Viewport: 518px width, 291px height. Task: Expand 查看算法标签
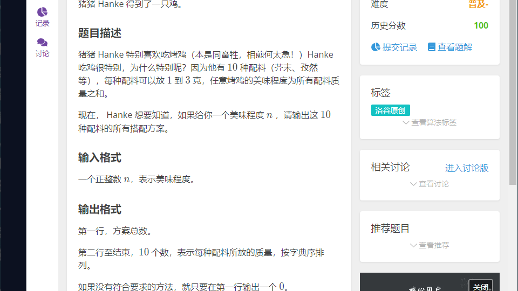430,123
